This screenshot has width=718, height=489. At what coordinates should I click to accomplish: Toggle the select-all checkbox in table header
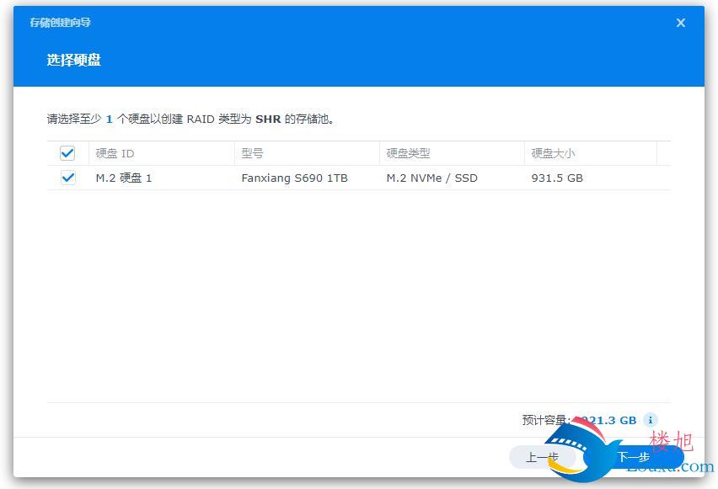[67, 153]
